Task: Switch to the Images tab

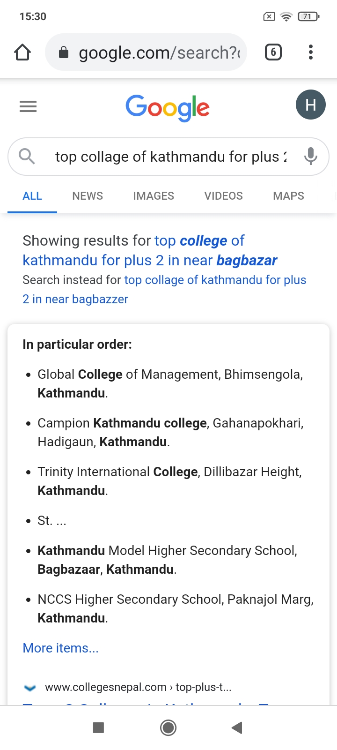Action: tap(154, 196)
